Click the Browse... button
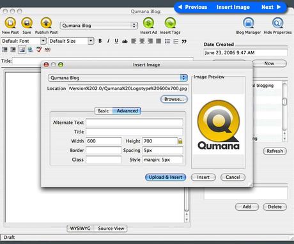294x244 pixels. pyautogui.click(x=174, y=99)
